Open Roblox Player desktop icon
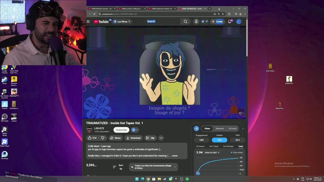Viewport: 324px width, 182px height. click(x=5, y=143)
